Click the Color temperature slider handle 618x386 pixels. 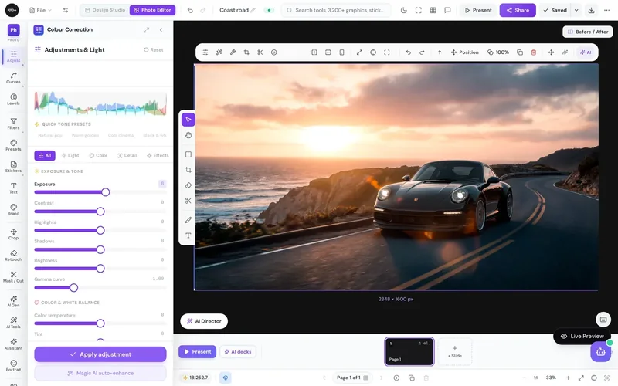[100, 323]
